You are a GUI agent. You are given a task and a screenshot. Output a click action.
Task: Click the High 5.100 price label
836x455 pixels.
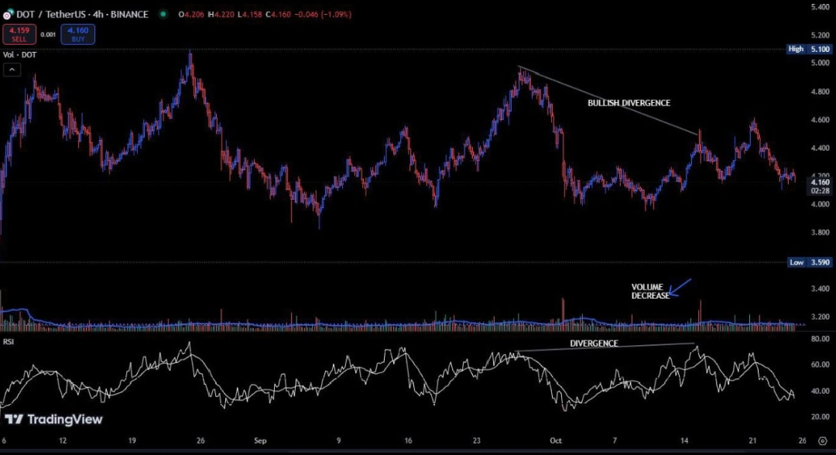(809, 49)
